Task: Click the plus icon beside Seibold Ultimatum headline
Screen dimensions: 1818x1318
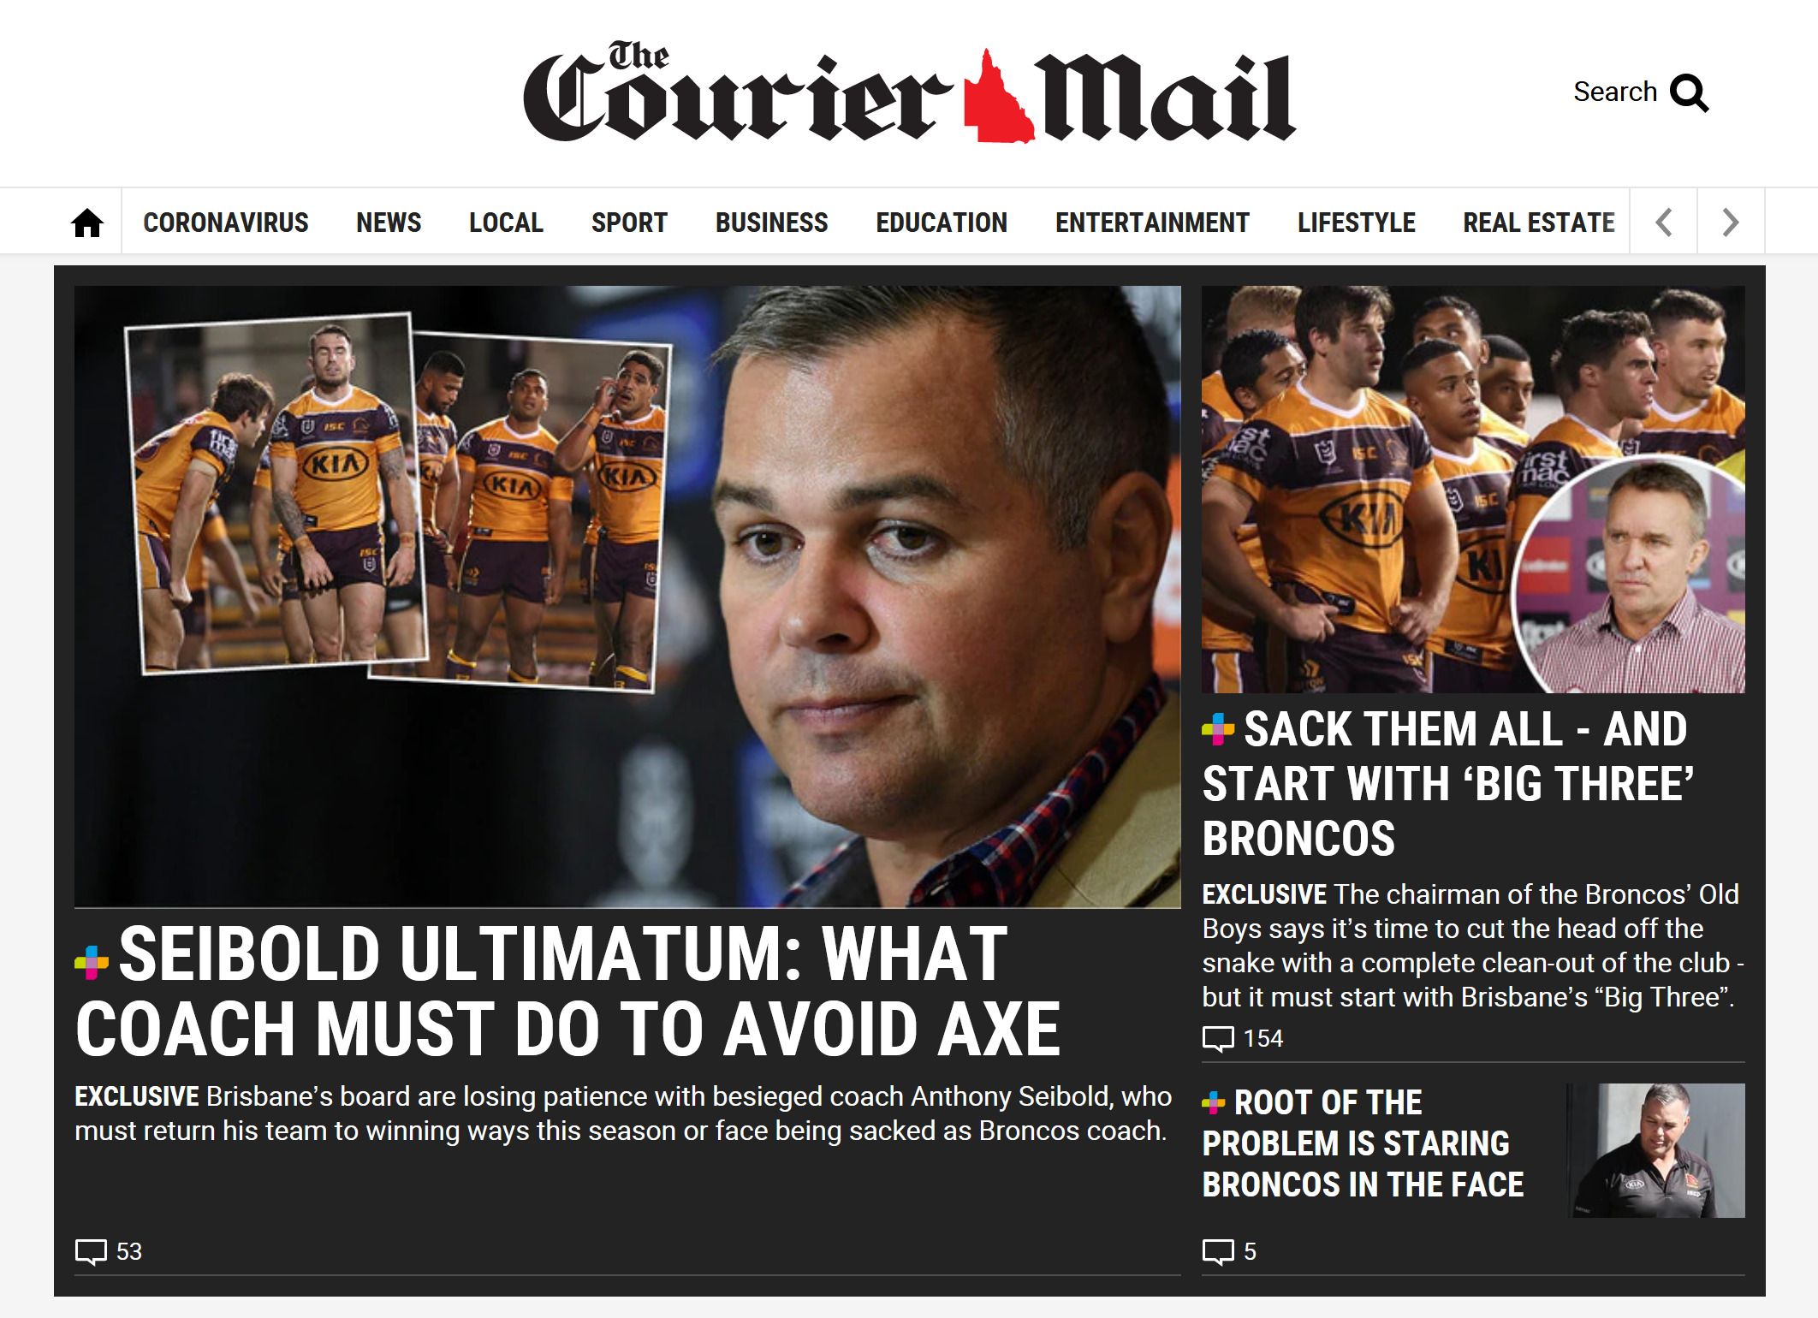Action: [x=92, y=962]
